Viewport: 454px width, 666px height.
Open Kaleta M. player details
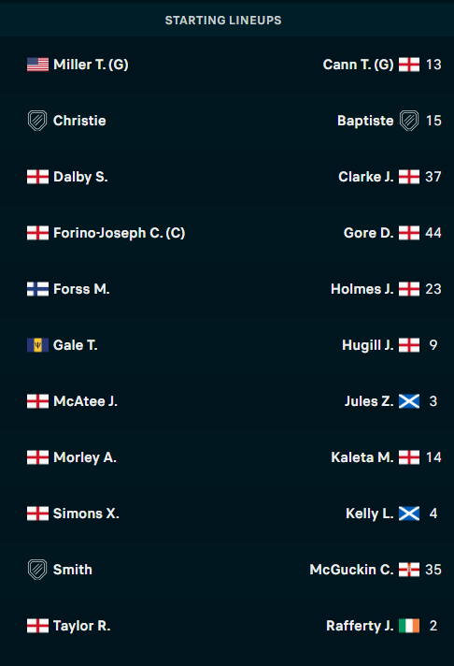(362, 457)
